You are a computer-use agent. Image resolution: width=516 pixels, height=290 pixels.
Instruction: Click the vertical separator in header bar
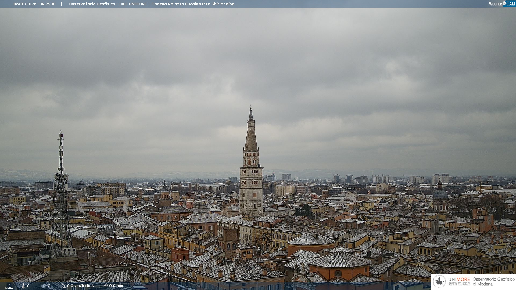click(x=62, y=4)
